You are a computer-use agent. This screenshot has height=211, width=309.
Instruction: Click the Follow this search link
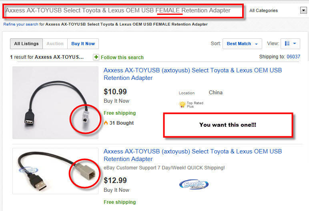[122, 58]
